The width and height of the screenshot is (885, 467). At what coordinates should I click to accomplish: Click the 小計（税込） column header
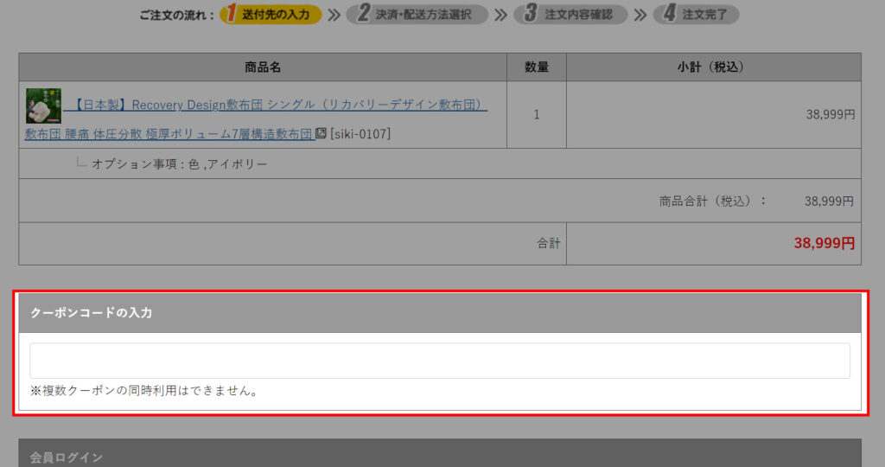713,67
